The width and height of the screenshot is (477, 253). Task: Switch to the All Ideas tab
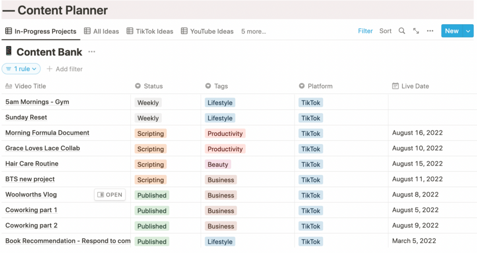(102, 31)
